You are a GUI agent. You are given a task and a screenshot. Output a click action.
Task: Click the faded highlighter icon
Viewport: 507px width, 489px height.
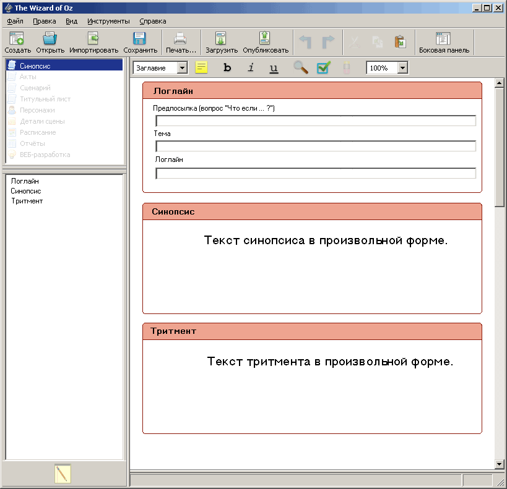[x=346, y=67]
